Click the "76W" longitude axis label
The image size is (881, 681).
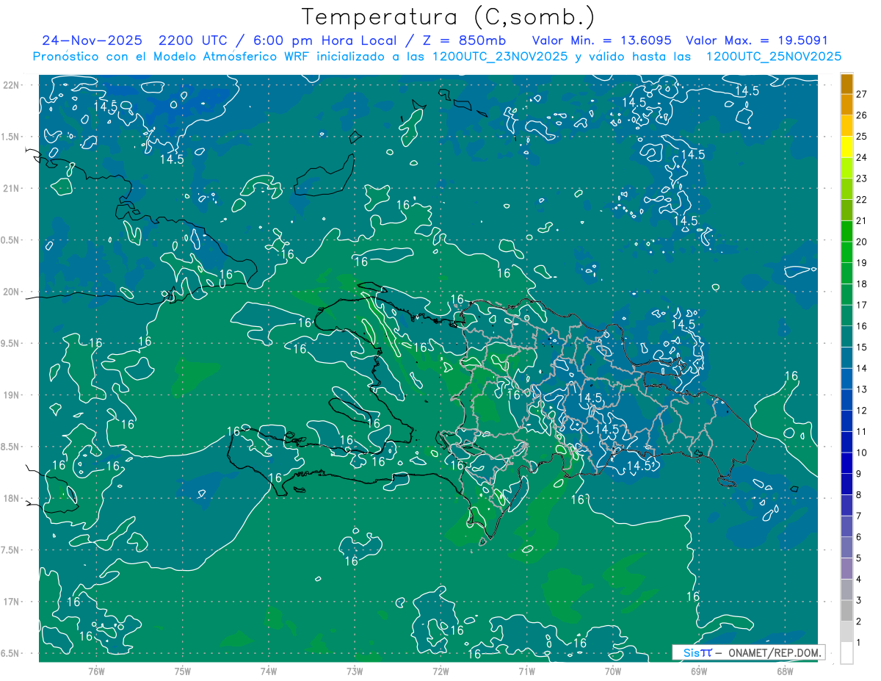coord(96,671)
